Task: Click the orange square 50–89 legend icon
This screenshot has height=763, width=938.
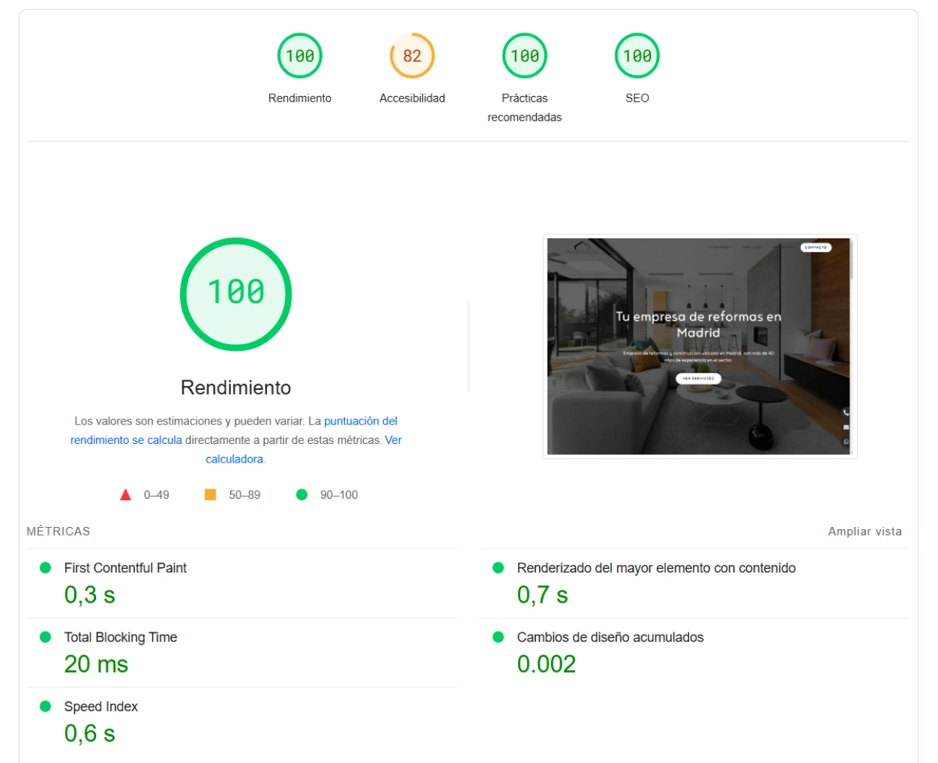Action: [x=211, y=495]
